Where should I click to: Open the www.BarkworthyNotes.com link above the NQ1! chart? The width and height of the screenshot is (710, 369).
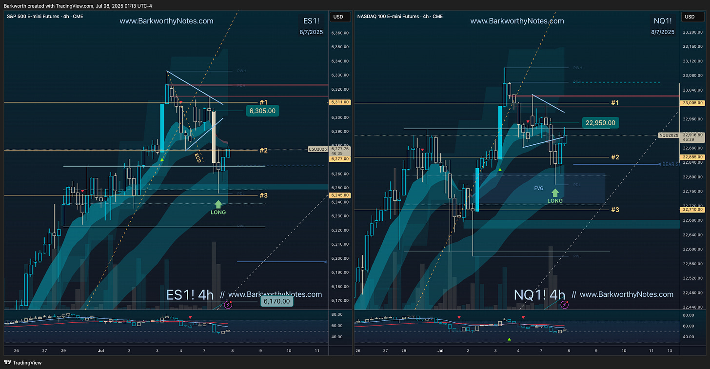click(517, 21)
